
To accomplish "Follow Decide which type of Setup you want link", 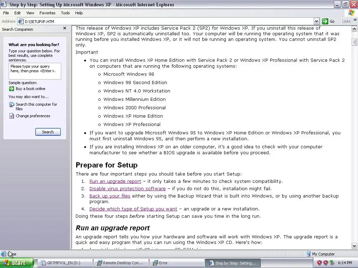I will (133, 209).
